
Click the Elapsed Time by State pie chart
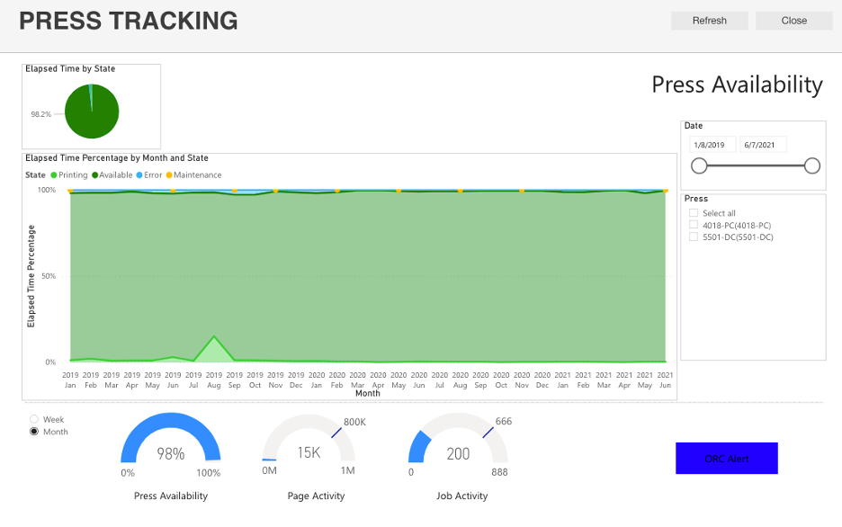point(92,112)
